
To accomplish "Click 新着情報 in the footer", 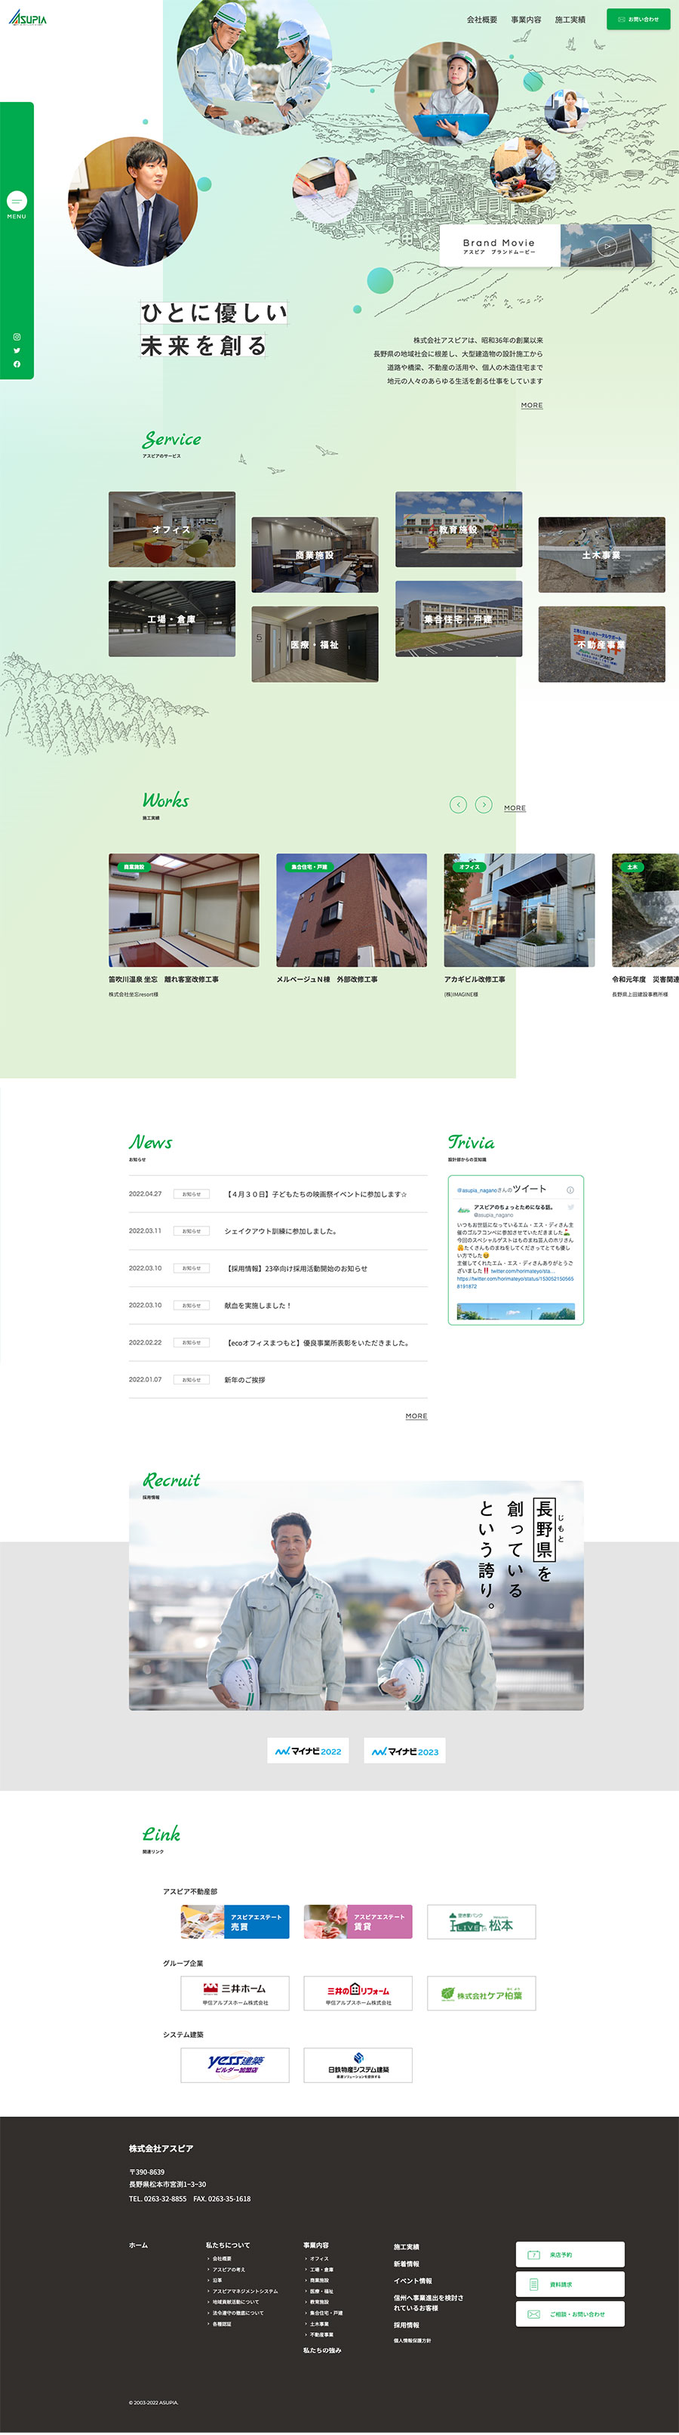I will (x=407, y=2264).
